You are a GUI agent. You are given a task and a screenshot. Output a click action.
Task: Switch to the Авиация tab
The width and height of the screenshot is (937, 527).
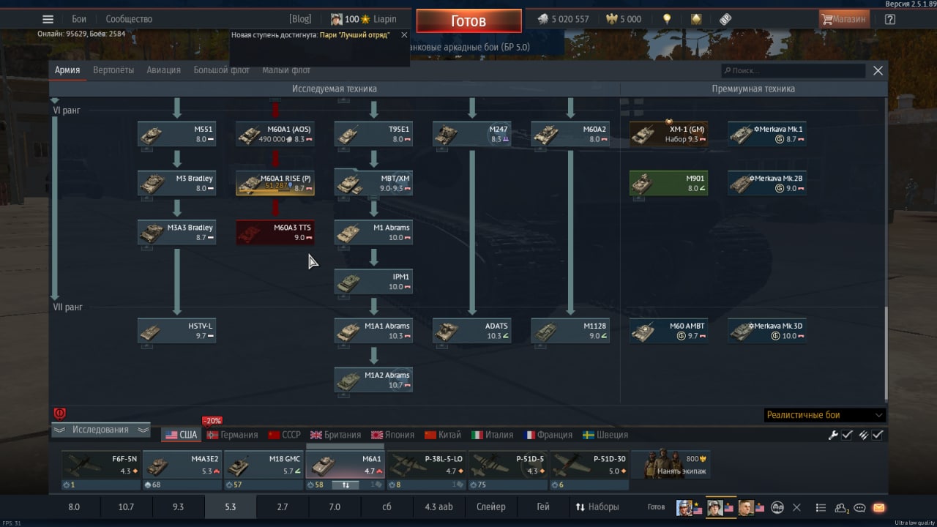[x=163, y=70]
